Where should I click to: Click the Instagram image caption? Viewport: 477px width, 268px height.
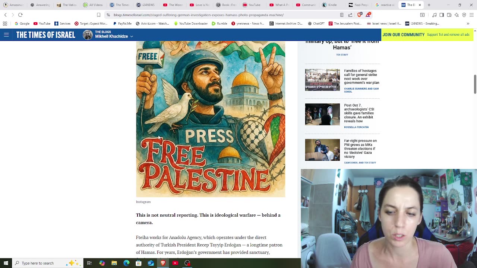[x=143, y=202]
